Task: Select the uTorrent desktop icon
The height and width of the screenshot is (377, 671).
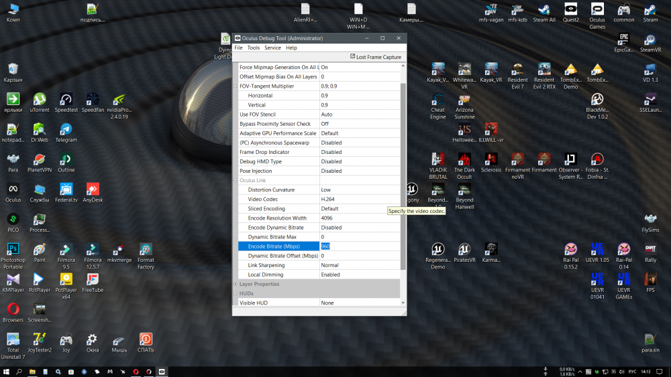Action: pos(40,100)
